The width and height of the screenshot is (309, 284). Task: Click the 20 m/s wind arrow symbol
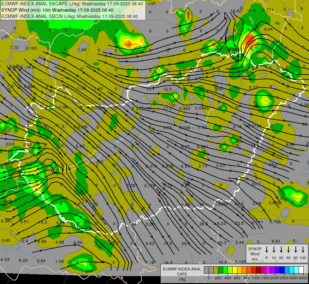tap(281, 250)
